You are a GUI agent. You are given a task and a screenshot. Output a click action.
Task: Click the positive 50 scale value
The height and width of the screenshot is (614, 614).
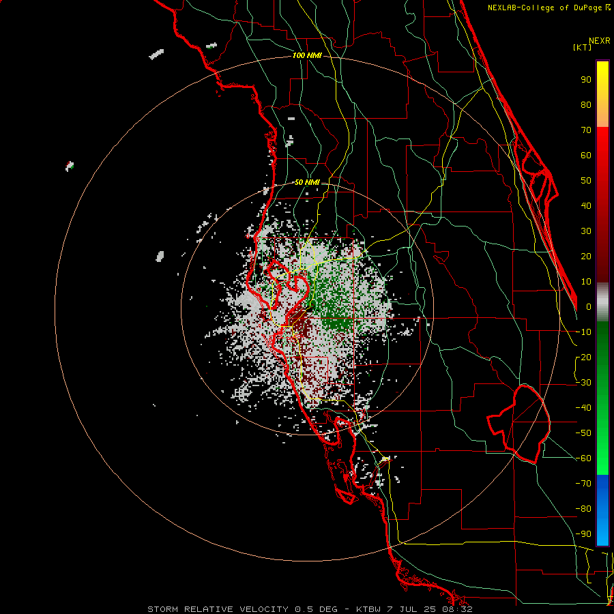(x=586, y=181)
